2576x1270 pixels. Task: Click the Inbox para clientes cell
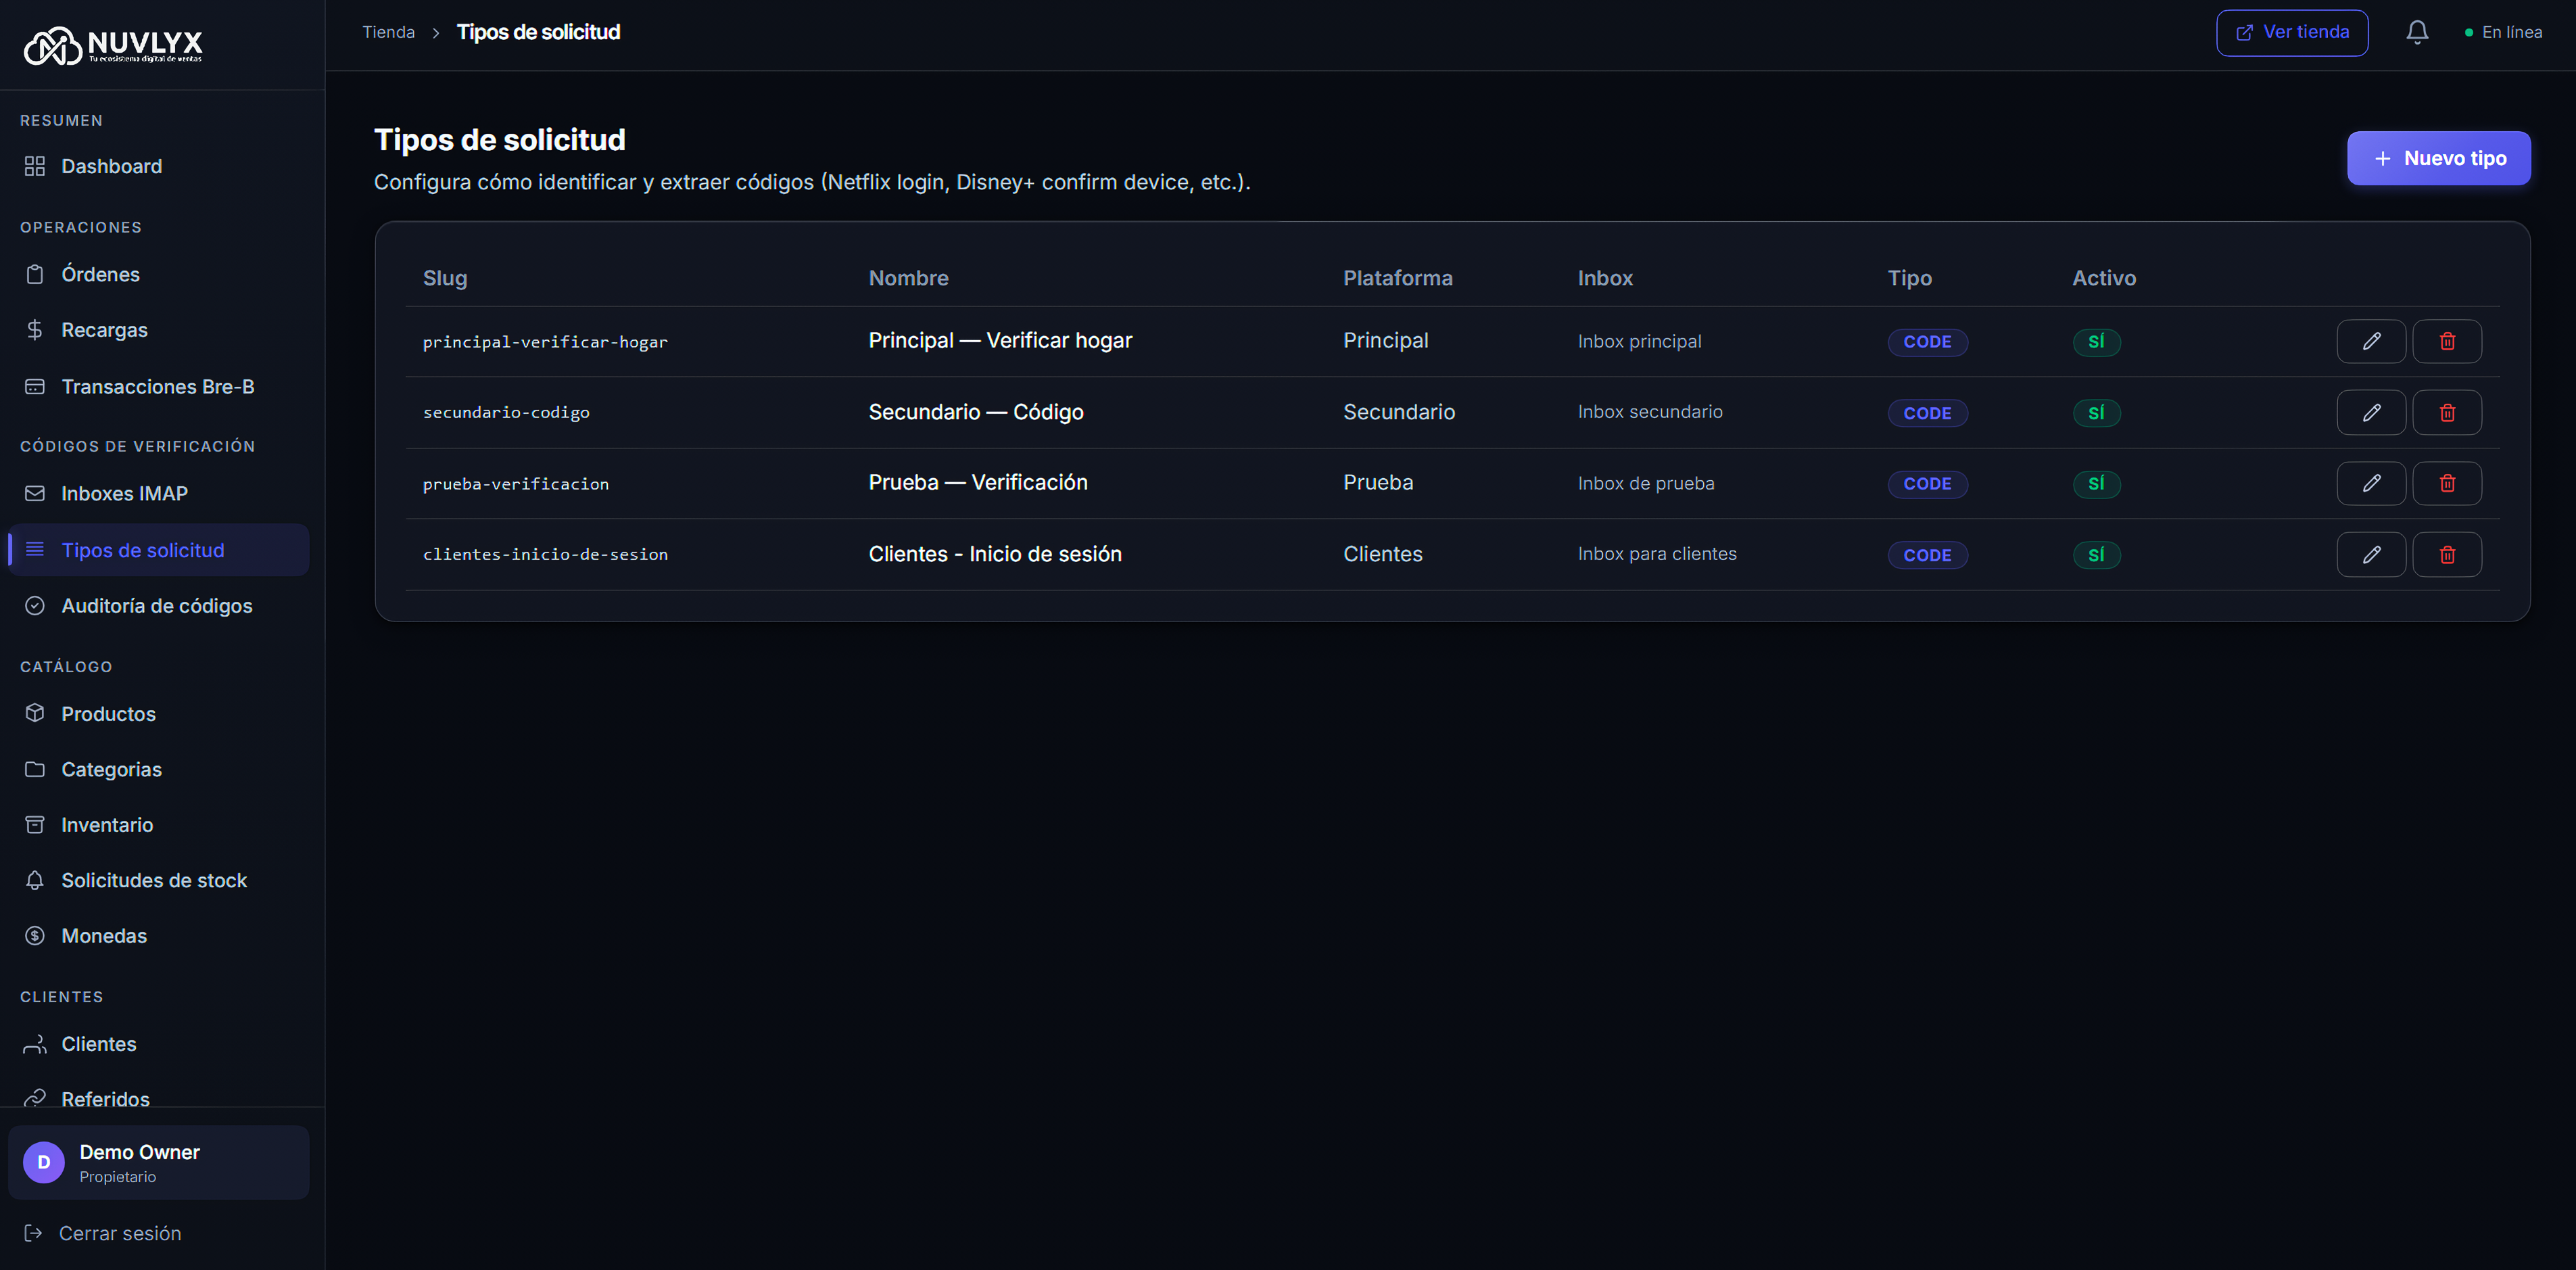[x=1657, y=554]
